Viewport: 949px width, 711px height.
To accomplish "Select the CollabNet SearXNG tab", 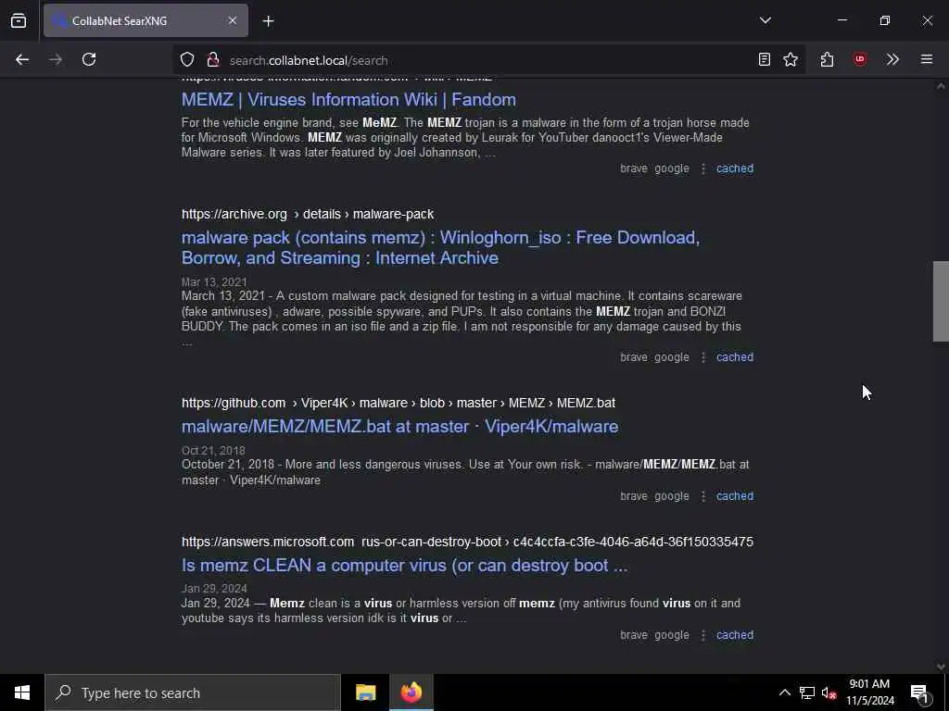I will coord(146,20).
